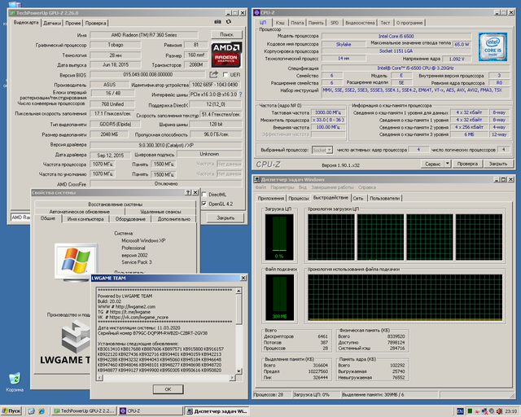Click the AMD Radeon Graphics logo
521x417 pixels.
tap(225, 54)
